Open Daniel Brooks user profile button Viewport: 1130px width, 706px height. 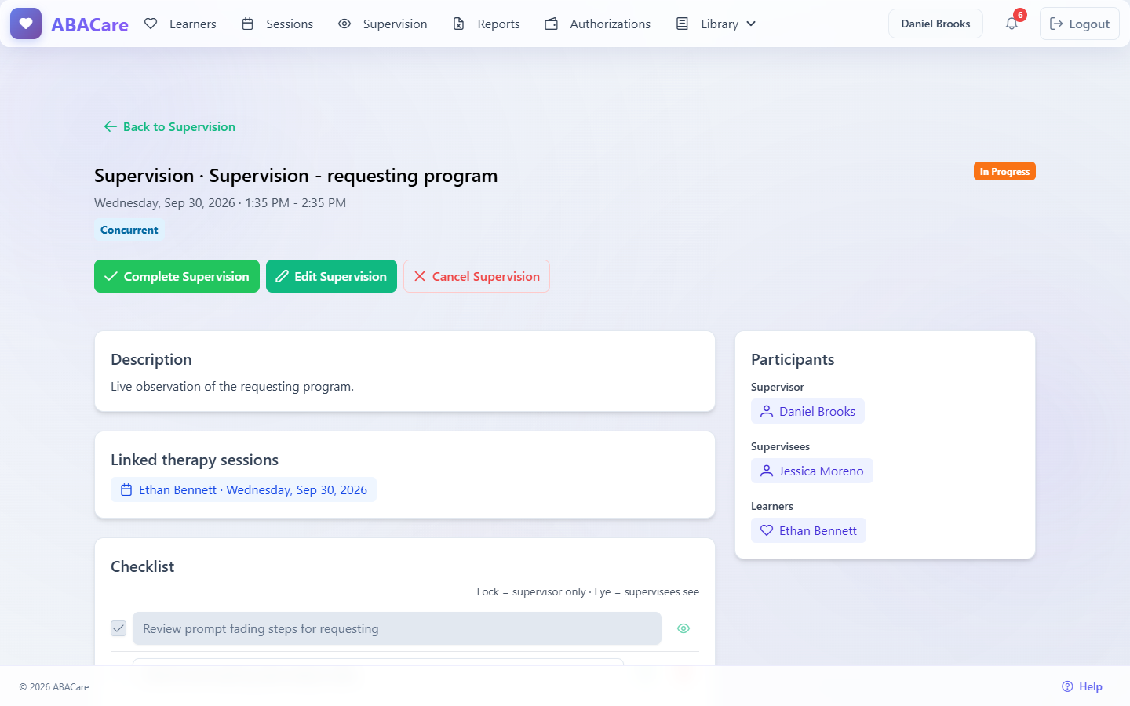[935, 24]
